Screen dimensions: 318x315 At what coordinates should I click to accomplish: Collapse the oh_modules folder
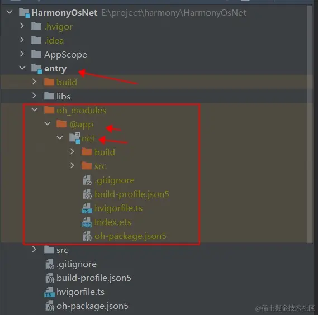tap(35, 110)
